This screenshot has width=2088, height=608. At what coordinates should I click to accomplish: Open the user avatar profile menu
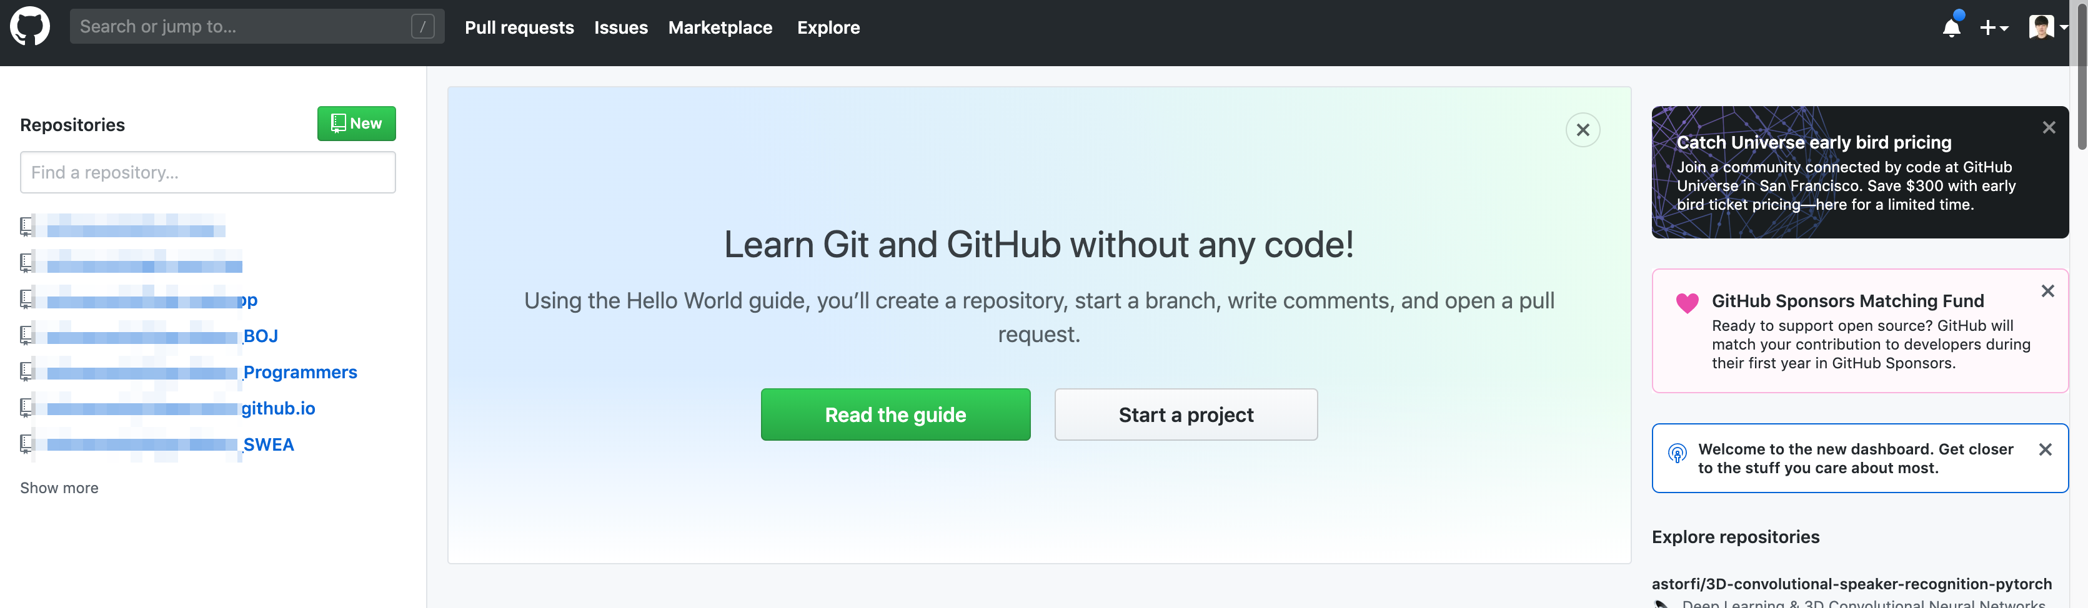click(2047, 27)
